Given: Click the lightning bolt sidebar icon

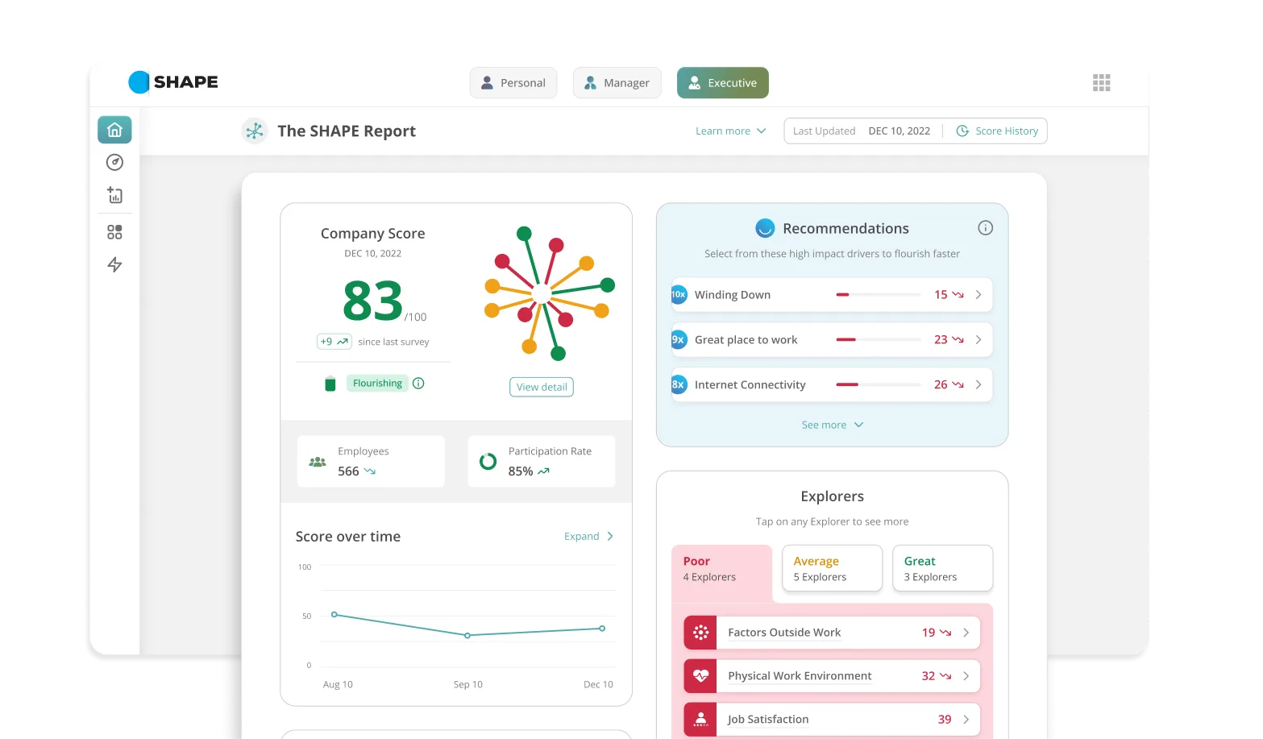Looking at the screenshot, I should click(x=114, y=265).
